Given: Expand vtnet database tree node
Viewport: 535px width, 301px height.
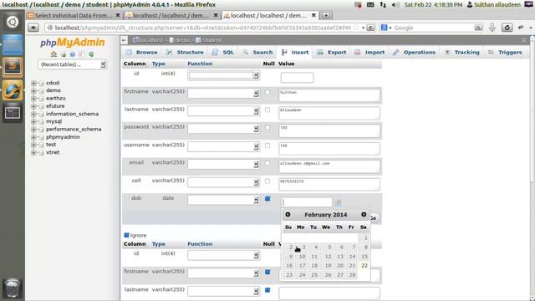Looking at the screenshot, I should coord(33,152).
